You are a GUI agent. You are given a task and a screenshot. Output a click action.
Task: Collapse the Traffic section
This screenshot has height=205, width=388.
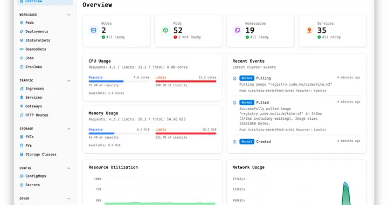(x=68, y=81)
